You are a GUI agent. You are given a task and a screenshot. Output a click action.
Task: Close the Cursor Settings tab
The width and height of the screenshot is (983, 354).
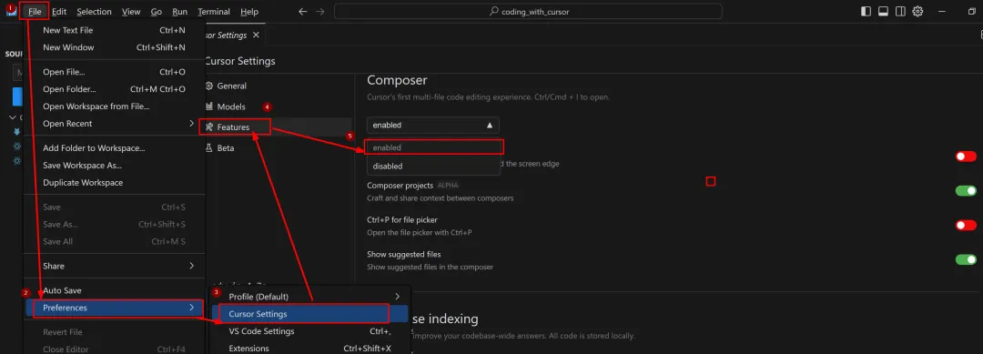point(256,35)
